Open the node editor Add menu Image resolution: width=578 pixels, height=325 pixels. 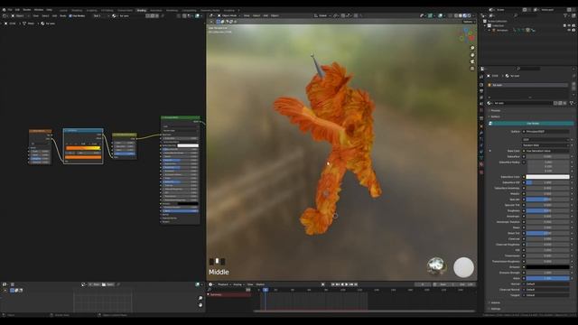click(54, 16)
